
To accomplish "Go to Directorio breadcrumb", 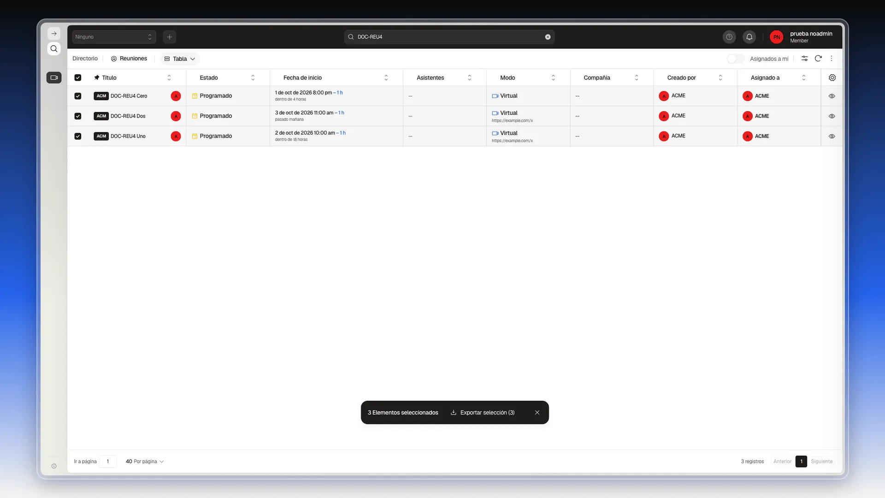I will click(x=85, y=59).
